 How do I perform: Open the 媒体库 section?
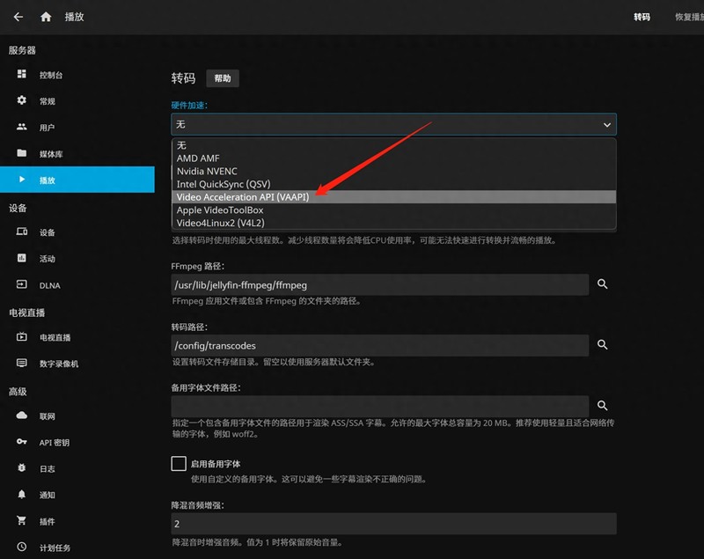pyautogui.click(x=53, y=155)
